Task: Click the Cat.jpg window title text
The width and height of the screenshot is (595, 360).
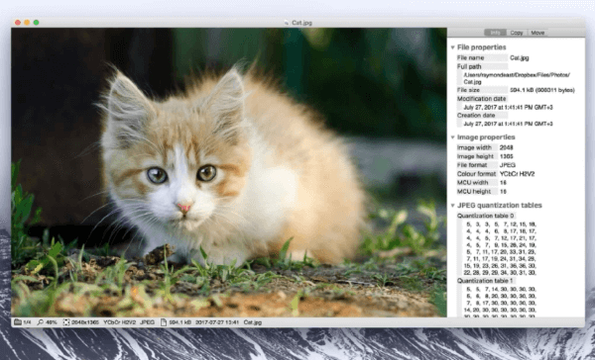Action: coord(301,23)
